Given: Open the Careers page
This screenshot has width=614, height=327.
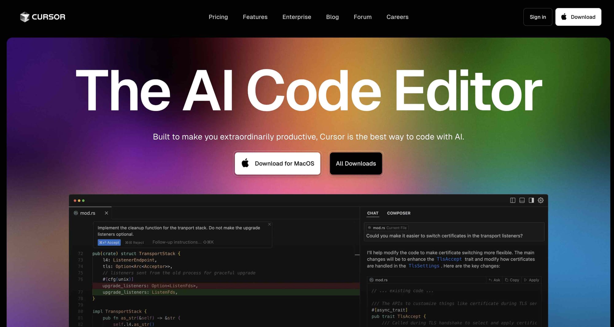Looking at the screenshot, I should [x=397, y=17].
